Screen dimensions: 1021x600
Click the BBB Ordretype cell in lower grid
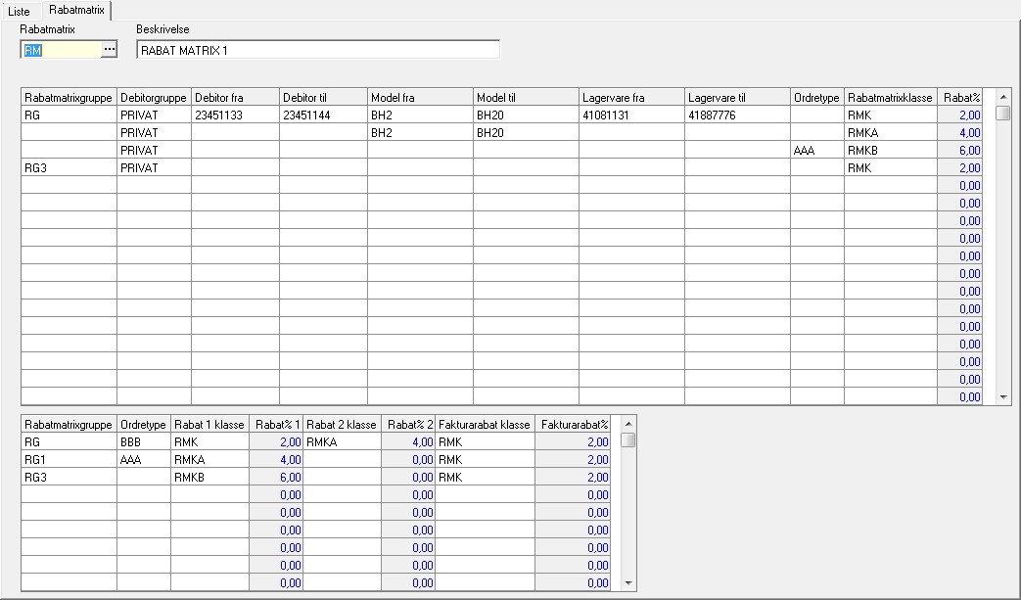tap(143, 442)
